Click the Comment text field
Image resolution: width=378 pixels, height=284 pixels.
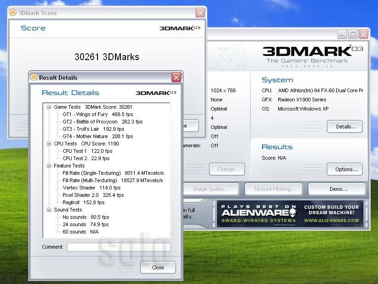click(119, 247)
